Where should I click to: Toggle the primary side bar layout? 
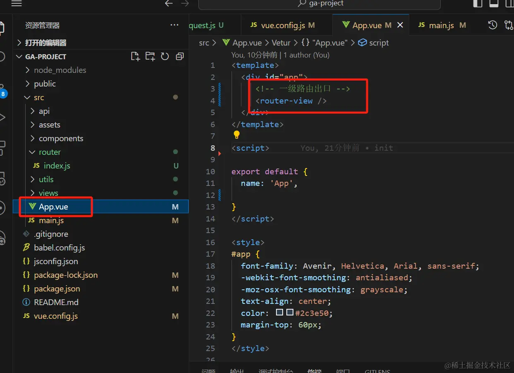coord(478,3)
